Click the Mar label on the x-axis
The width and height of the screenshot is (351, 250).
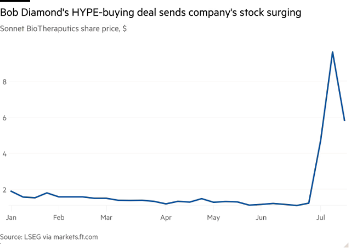click(x=106, y=217)
